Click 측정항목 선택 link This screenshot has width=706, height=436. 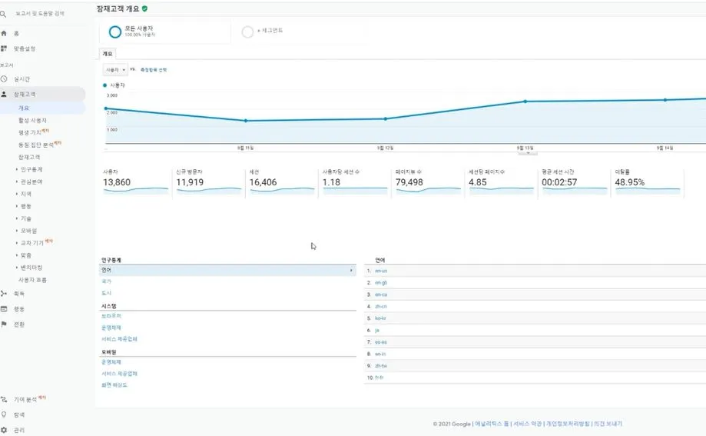pos(154,70)
